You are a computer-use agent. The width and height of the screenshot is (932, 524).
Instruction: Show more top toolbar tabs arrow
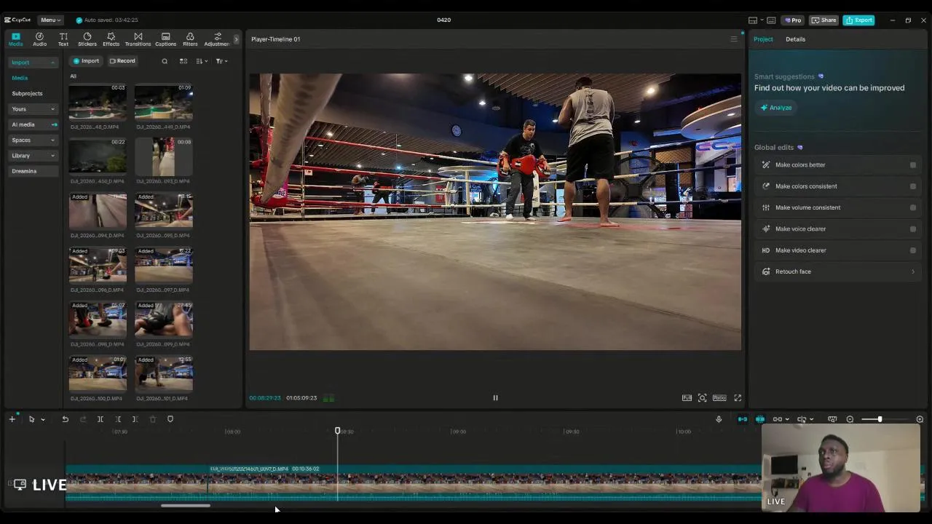pos(236,39)
